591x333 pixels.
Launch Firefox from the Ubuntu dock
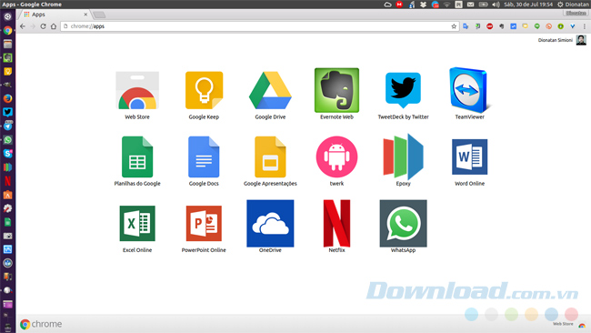[7, 98]
